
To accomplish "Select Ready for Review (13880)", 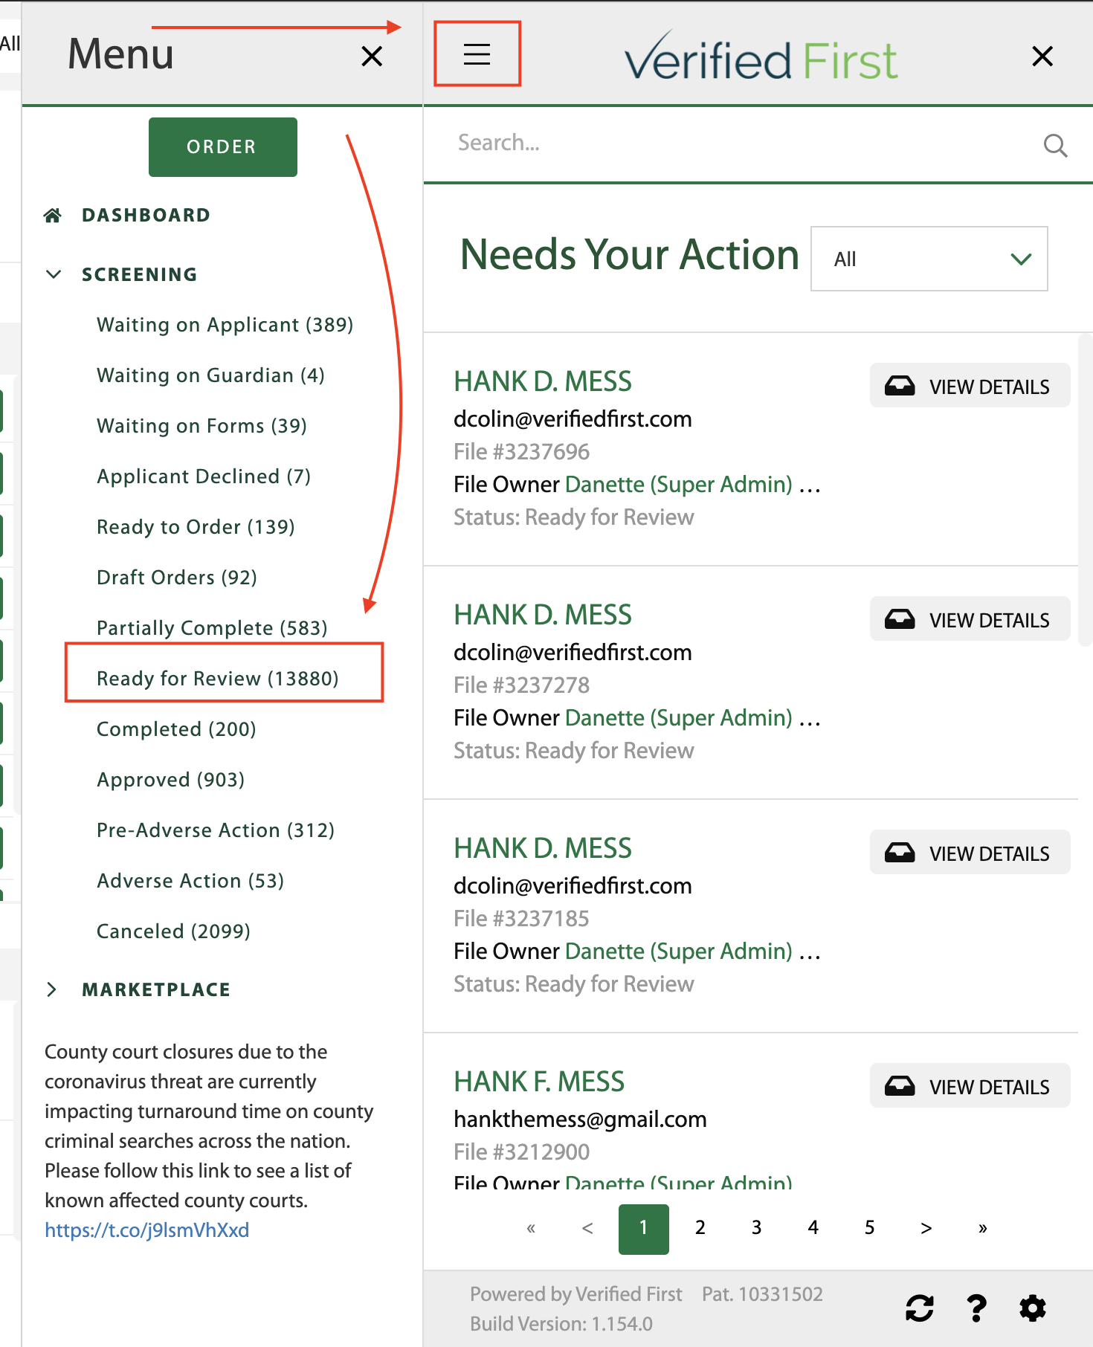I will pos(218,679).
